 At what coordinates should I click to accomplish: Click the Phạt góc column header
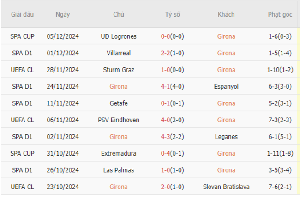click(280, 14)
